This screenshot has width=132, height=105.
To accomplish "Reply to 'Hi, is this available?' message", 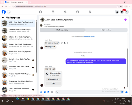I will coord(65,43).
